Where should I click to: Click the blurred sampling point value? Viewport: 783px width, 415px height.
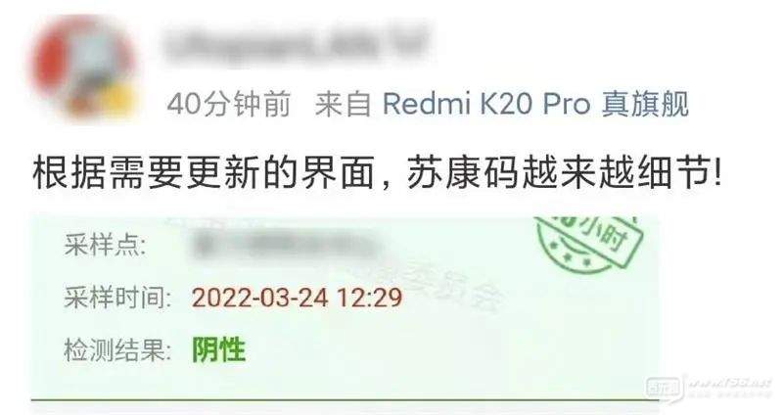[x=285, y=246]
